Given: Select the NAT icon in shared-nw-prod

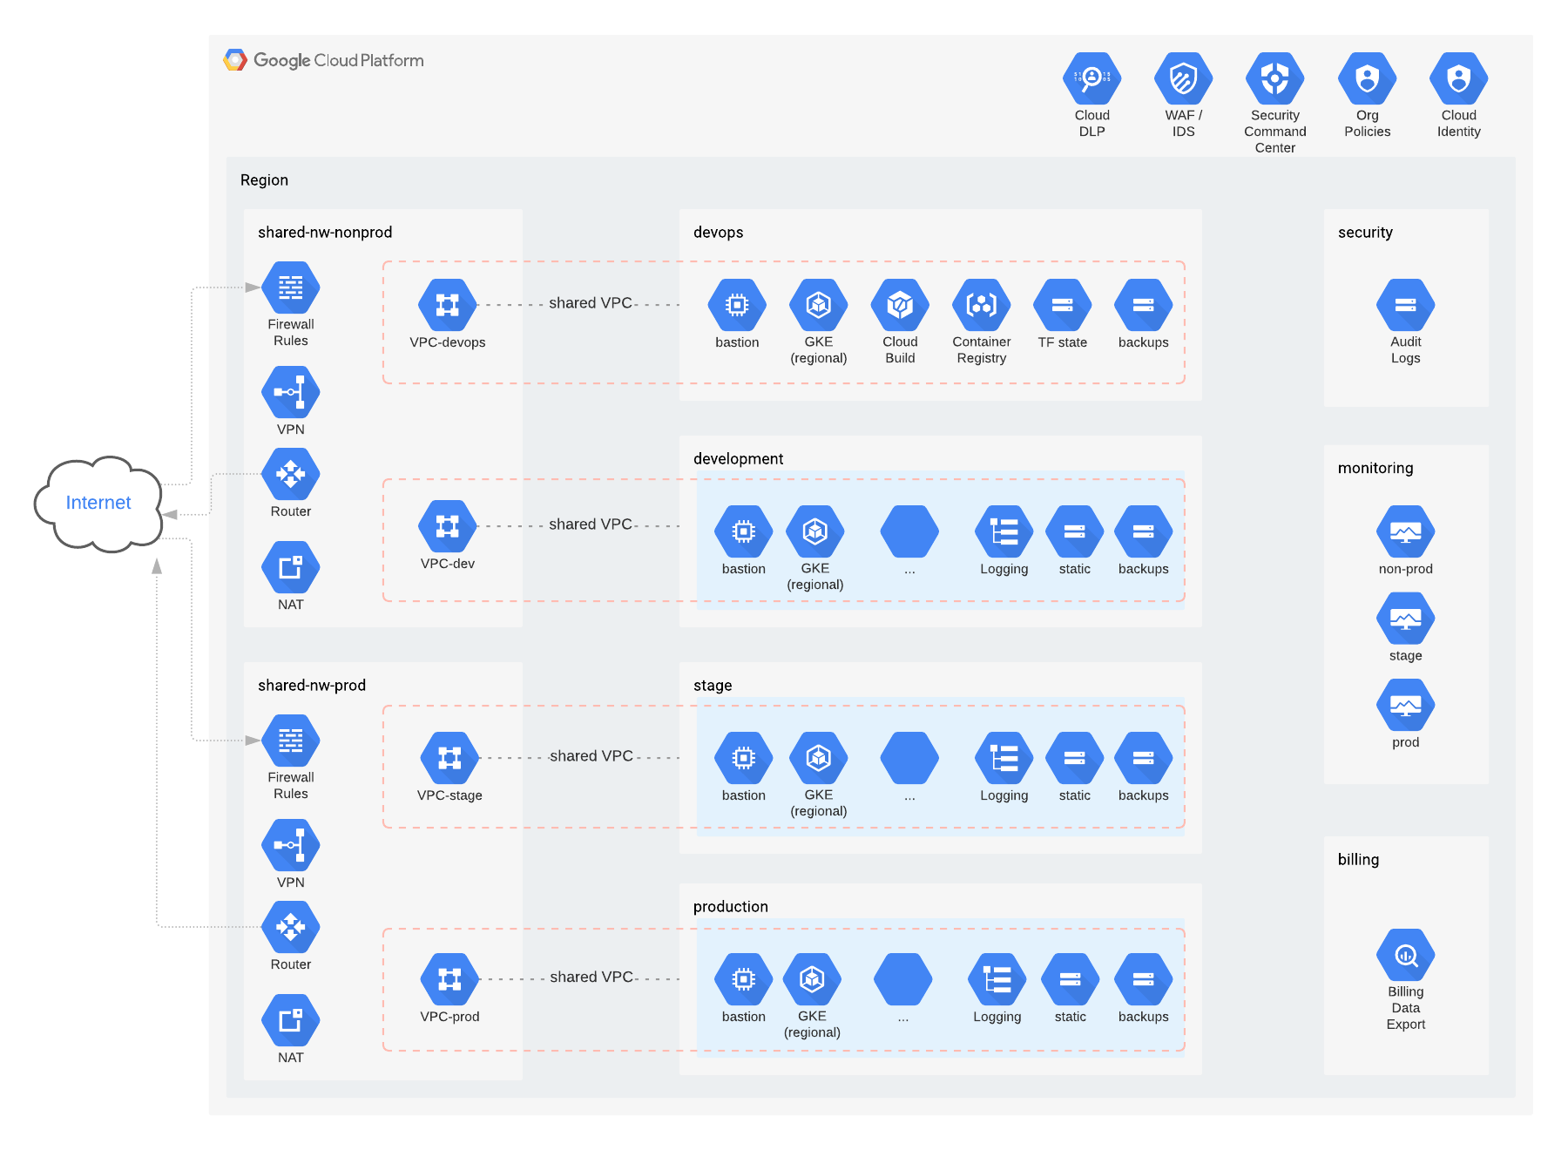Looking at the screenshot, I should tap(290, 1020).
